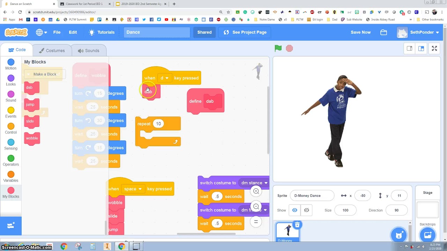Switch to the Sounds tab

(x=88, y=51)
